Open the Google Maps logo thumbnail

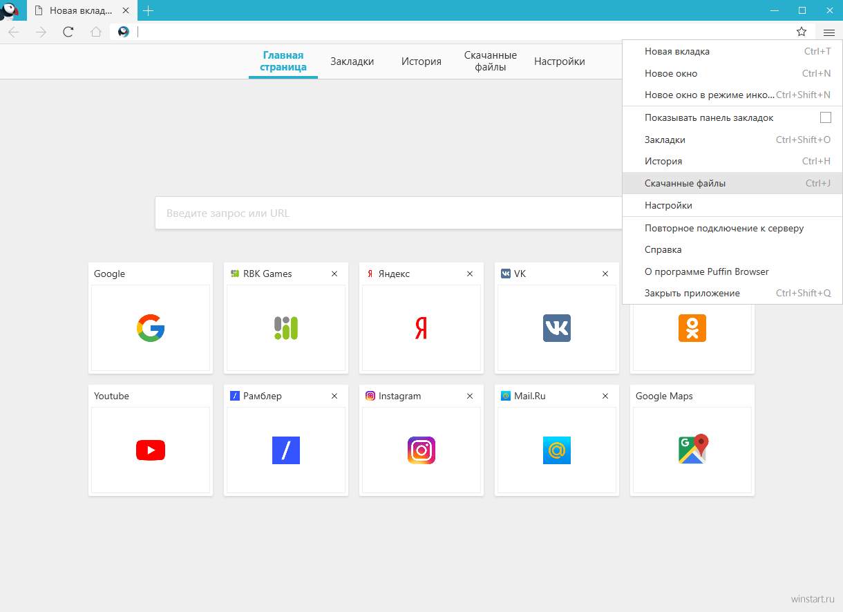[694, 449]
